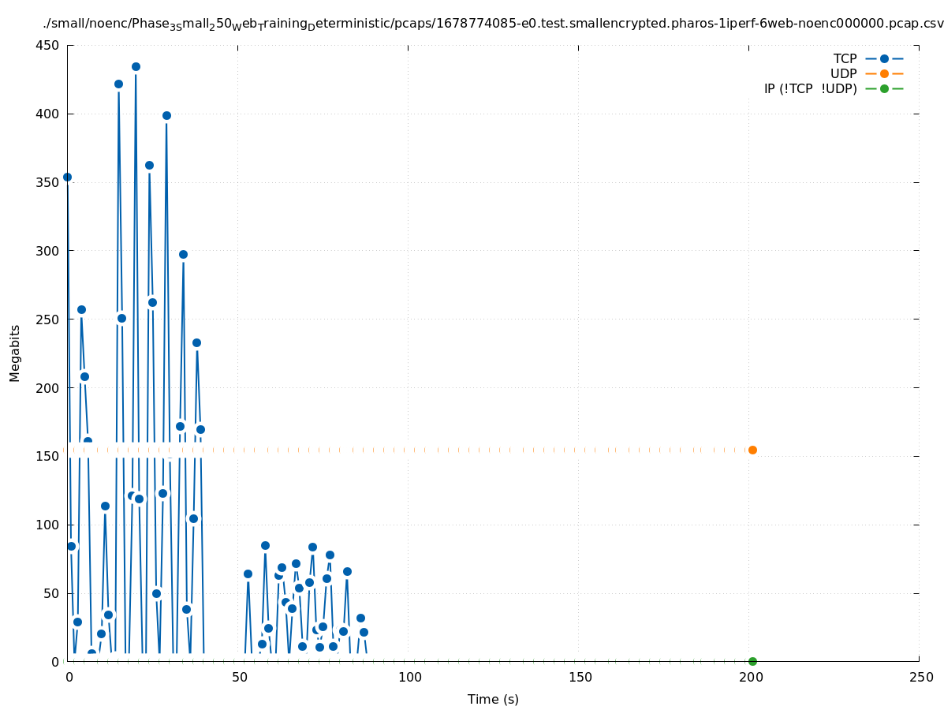Click the TCP point near 399 megabits
This screenshot has height=710, width=944.
pos(166,115)
